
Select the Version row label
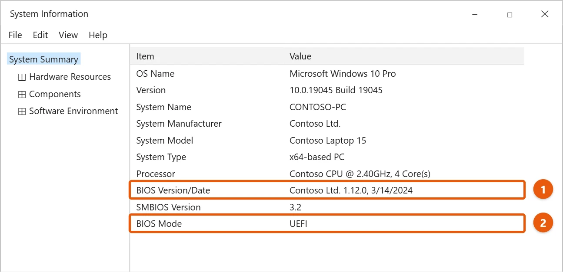click(x=151, y=90)
